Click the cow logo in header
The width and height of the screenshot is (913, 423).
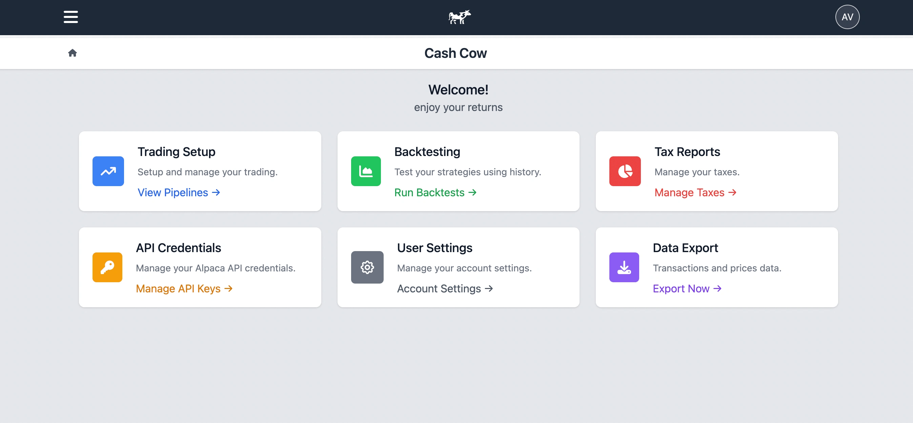pyautogui.click(x=459, y=17)
